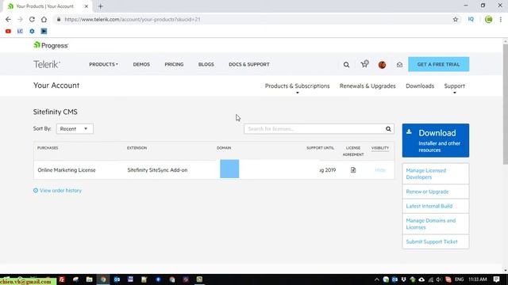Open new browser tab with plus
Image resolution: width=508 pixels, height=285 pixels.
point(101,6)
